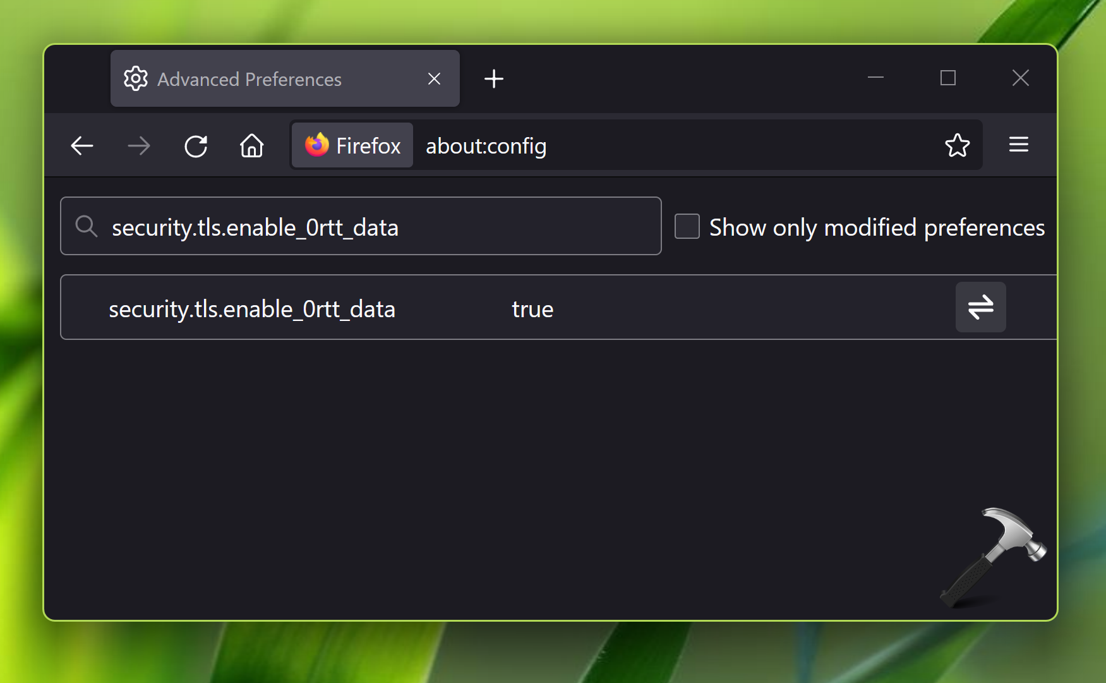This screenshot has width=1106, height=683.
Task: Click the Firefox identity badge
Action: (x=352, y=145)
